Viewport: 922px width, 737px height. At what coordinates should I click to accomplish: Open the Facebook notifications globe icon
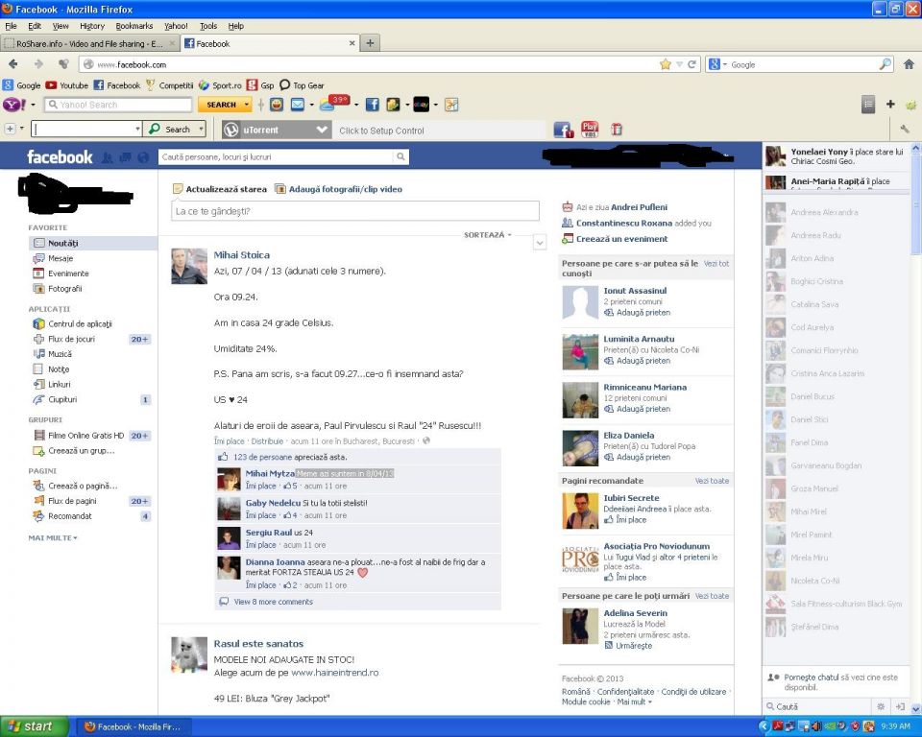click(143, 157)
